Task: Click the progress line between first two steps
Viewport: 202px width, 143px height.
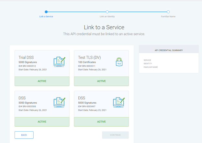Action: pyautogui.click(x=77, y=12)
